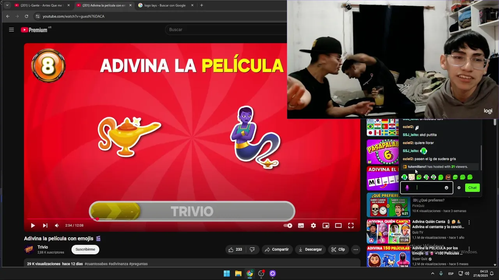Open the YouTube hamburger menu
This screenshot has height=280, width=499.
11,30
